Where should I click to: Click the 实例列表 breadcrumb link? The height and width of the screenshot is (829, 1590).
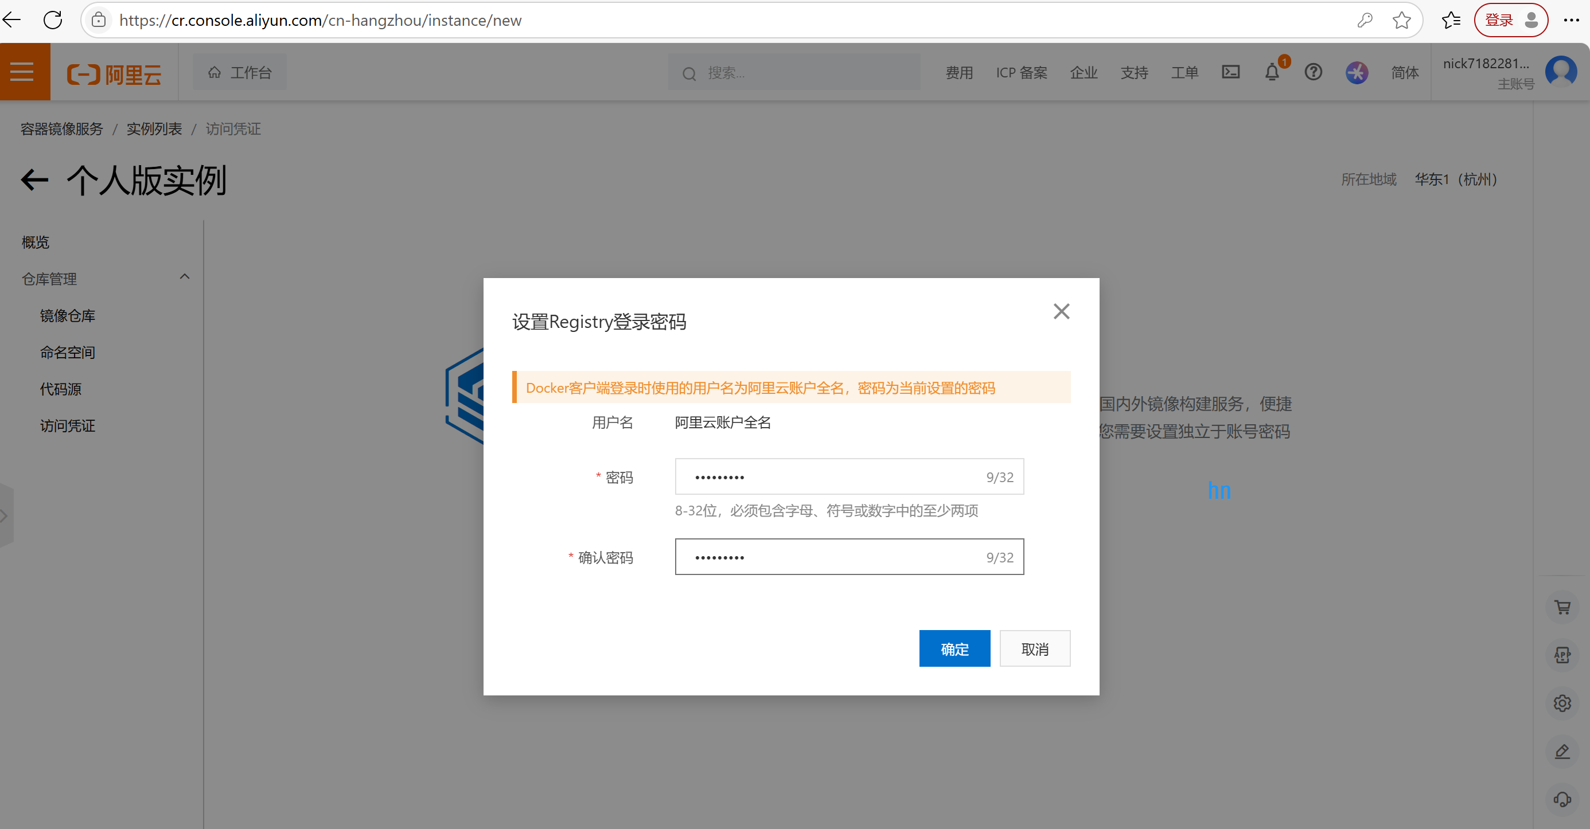click(x=154, y=129)
